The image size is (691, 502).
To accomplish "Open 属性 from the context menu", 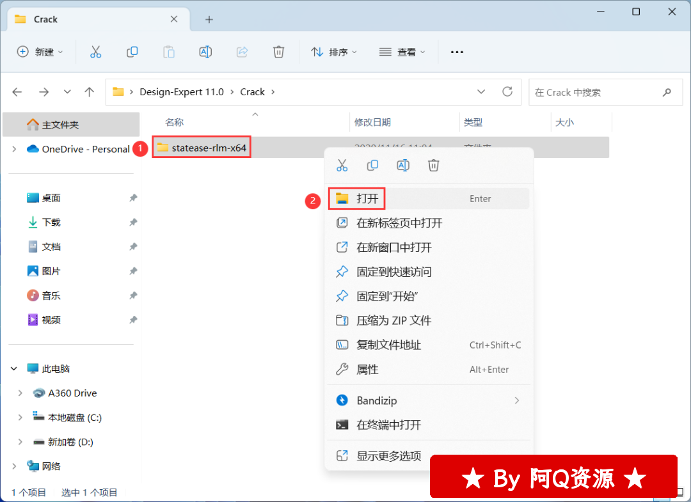I will (428, 370).
